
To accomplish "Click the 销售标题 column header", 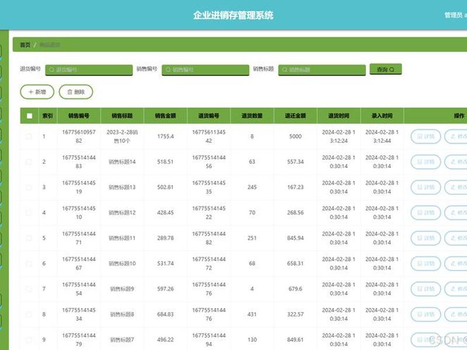I will [x=122, y=116].
